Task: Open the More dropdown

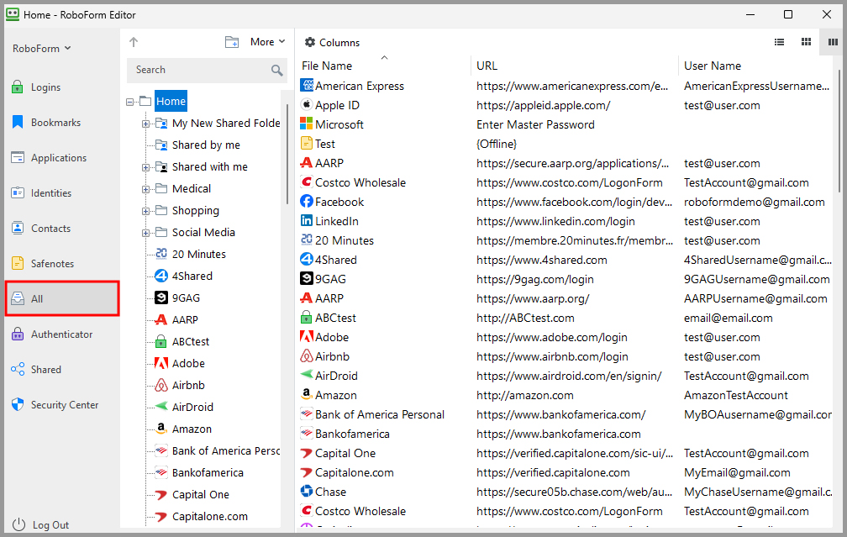Action: pos(267,42)
